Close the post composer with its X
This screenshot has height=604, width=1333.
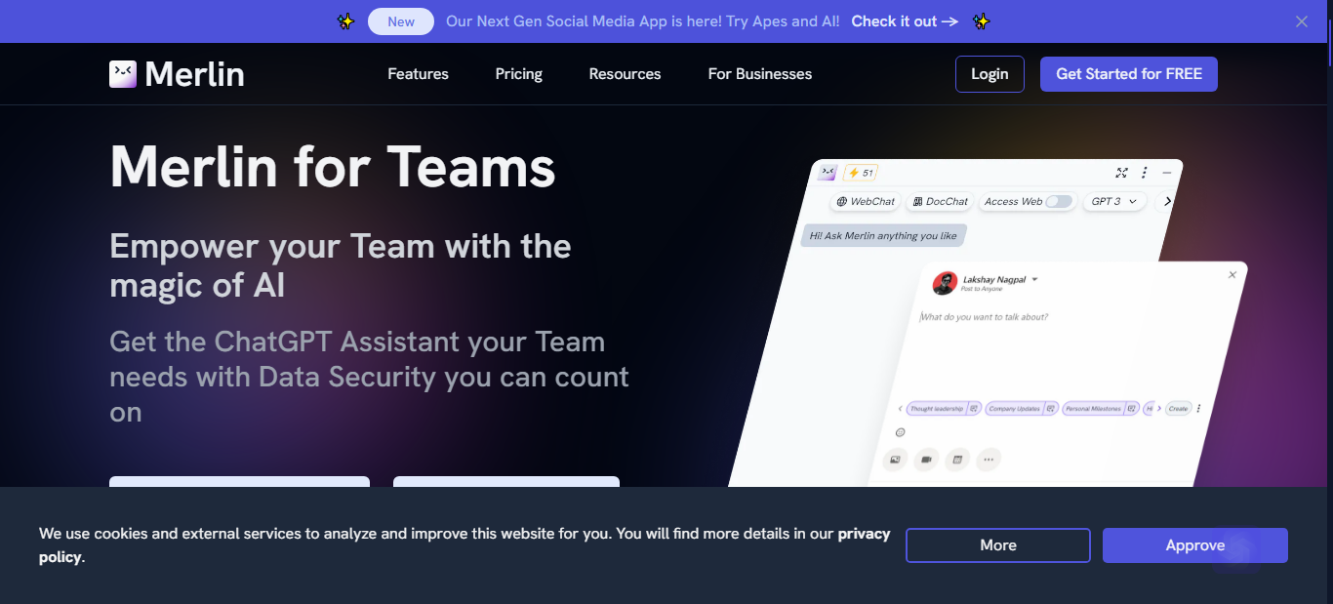[x=1232, y=275]
